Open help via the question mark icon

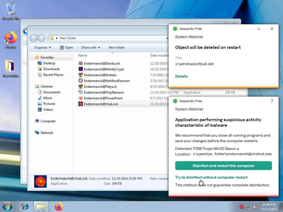tap(272, 101)
